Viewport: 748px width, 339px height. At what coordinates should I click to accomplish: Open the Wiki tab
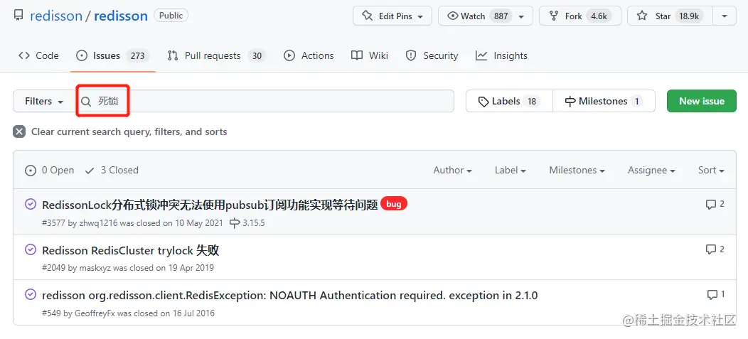(x=369, y=55)
